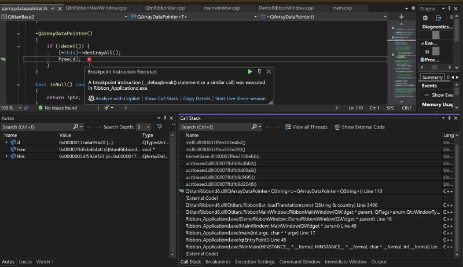Click the Diagnostics export output icon
This screenshot has width=463, height=267.
(439, 18)
